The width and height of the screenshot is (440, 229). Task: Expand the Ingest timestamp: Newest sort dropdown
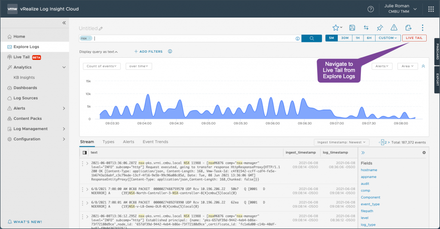pyautogui.click(x=342, y=142)
